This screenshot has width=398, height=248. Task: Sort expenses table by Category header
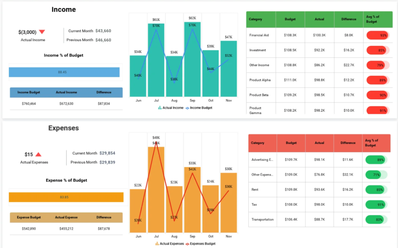262,143
